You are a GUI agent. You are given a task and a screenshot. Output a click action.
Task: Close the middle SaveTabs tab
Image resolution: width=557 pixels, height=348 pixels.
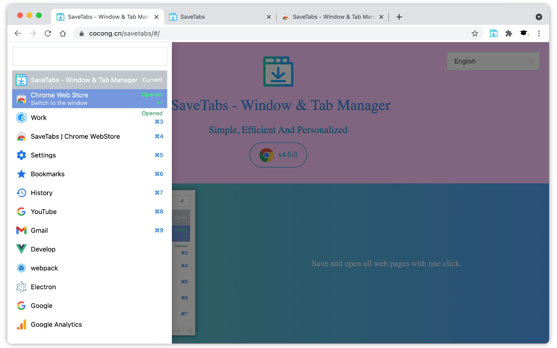coord(268,17)
